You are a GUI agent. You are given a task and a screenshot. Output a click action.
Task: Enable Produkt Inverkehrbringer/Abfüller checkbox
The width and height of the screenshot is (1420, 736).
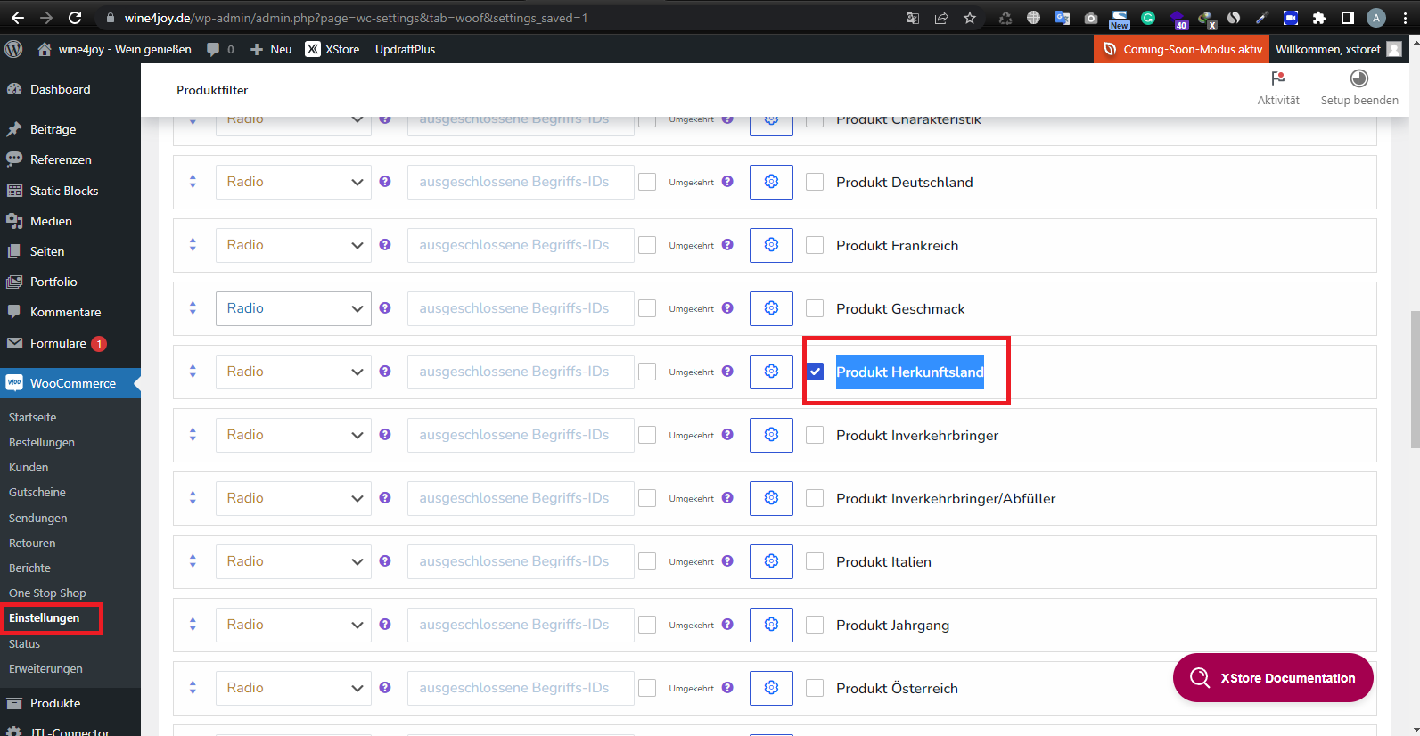(x=815, y=498)
